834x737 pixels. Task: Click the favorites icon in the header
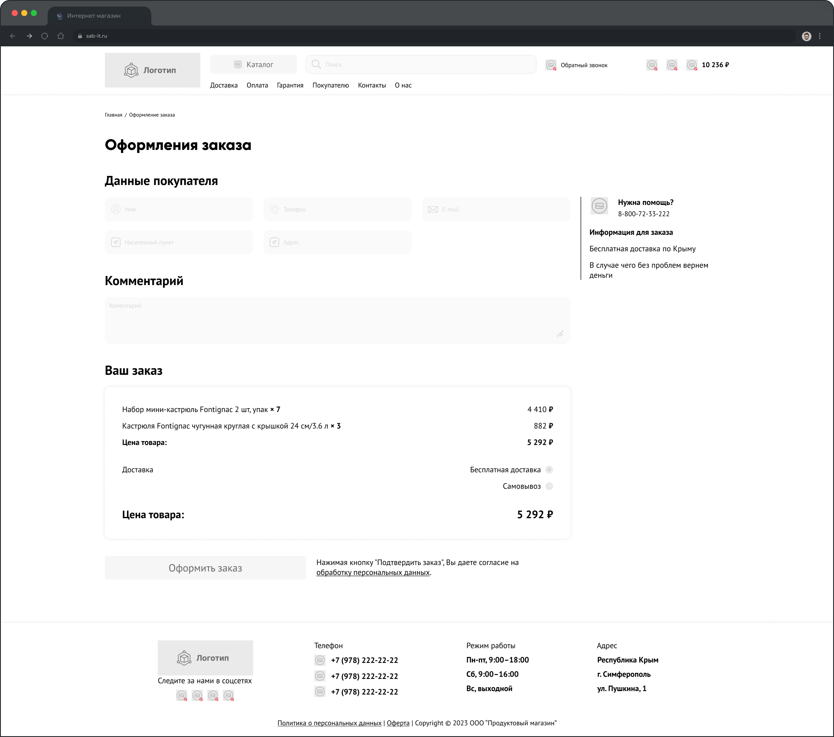tap(652, 65)
